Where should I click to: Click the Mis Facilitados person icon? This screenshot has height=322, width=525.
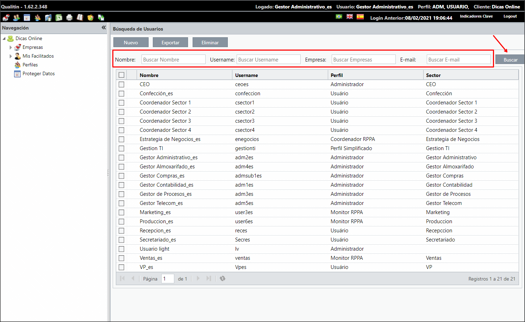coord(18,56)
